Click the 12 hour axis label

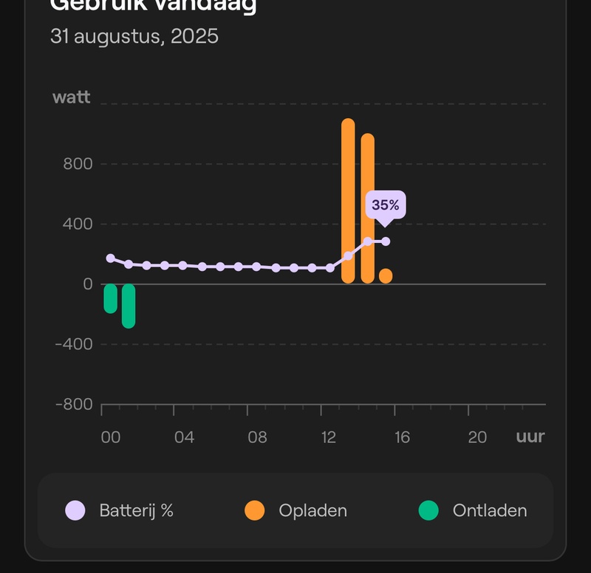[x=329, y=437]
